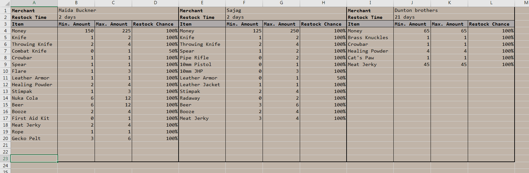Select row 17 header
529x173 pixels.
coord(5,118)
